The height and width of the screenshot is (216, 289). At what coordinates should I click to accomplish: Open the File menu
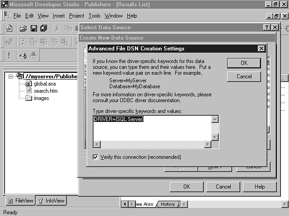point(17,16)
